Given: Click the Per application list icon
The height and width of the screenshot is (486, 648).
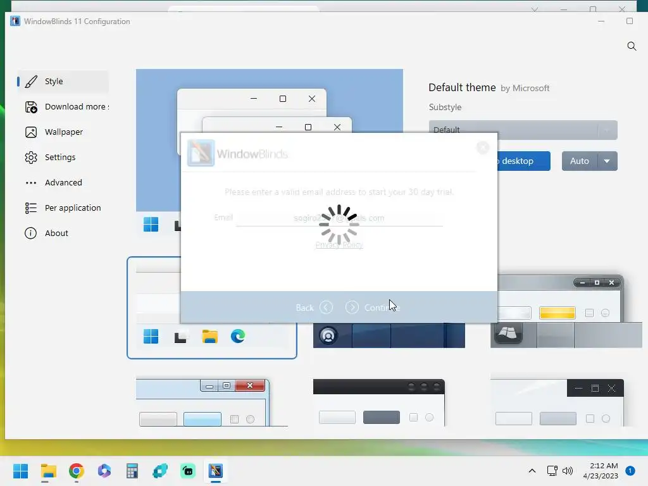Looking at the screenshot, I should (31, 208).
